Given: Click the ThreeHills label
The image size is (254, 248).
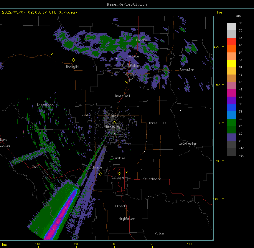Looking at the screenshot, I should [157, 123].
